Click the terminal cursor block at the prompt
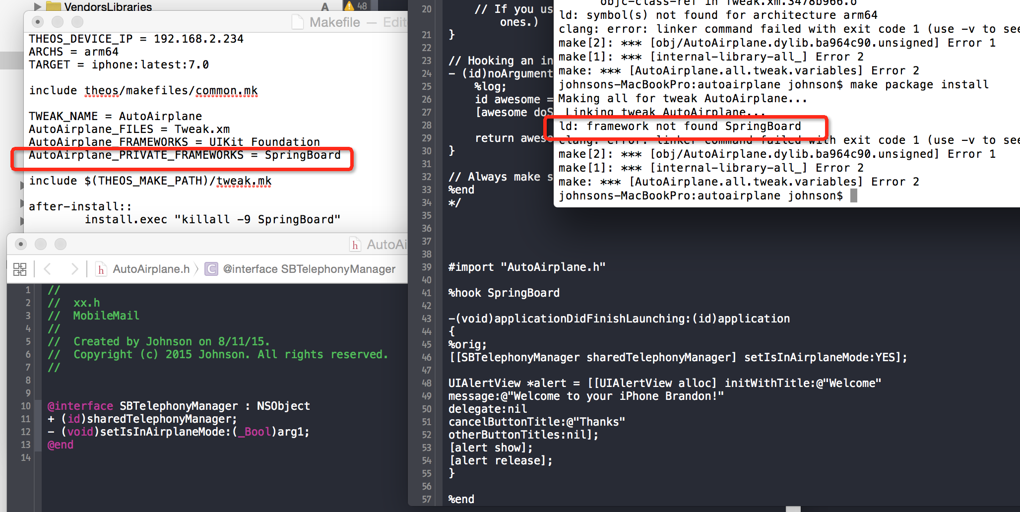Viewport: 1020px width, 512px height. tap(854, 195)
